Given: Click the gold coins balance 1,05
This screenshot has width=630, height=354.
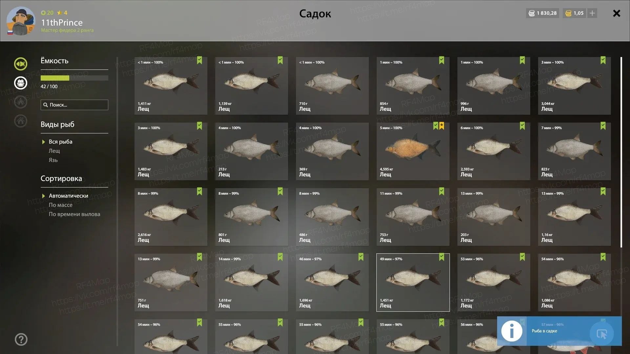Looking at the screenshot, I should [575, 13].
